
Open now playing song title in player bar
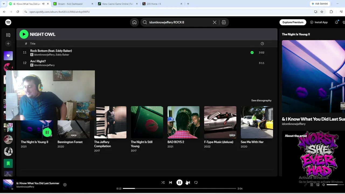pyautogui.click(x=38, y=183)
